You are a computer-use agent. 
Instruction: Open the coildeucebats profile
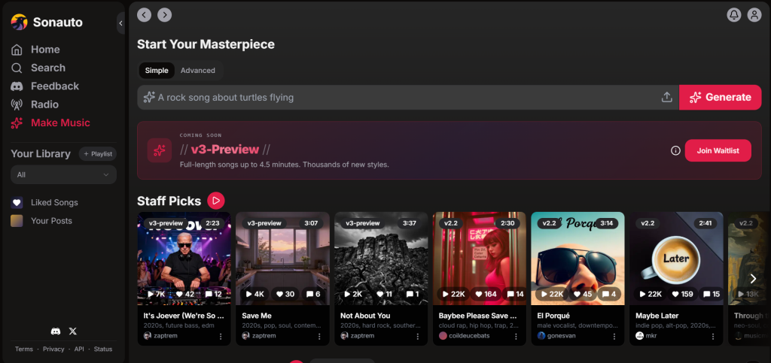click(x=464, y=335)
